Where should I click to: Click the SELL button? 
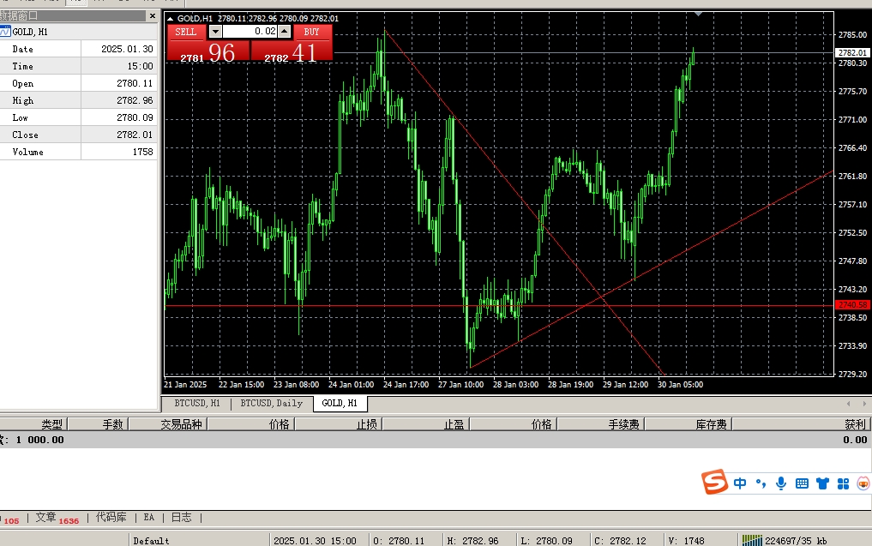(x=186, y=32)
